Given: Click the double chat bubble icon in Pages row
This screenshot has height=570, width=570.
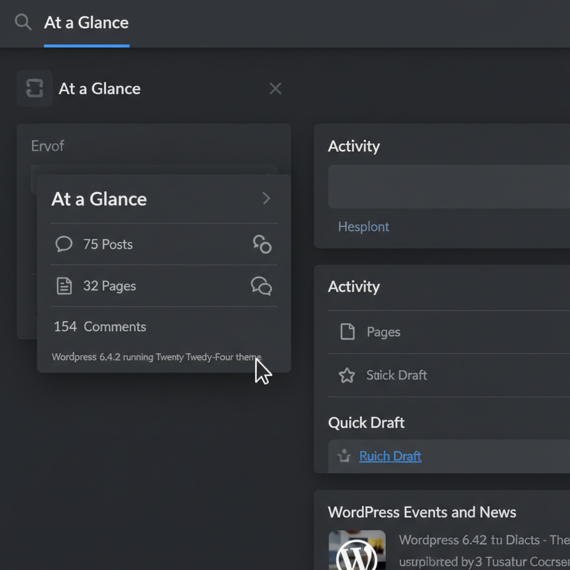Looking at the screenshot, I should tap(262, 286).
